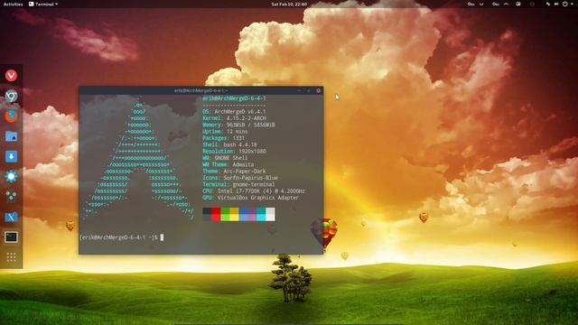The height and width of the screenshot is (325, 578).
Task: Click the "WM Theme: Adwaita" line
Action: coord(228,164)
